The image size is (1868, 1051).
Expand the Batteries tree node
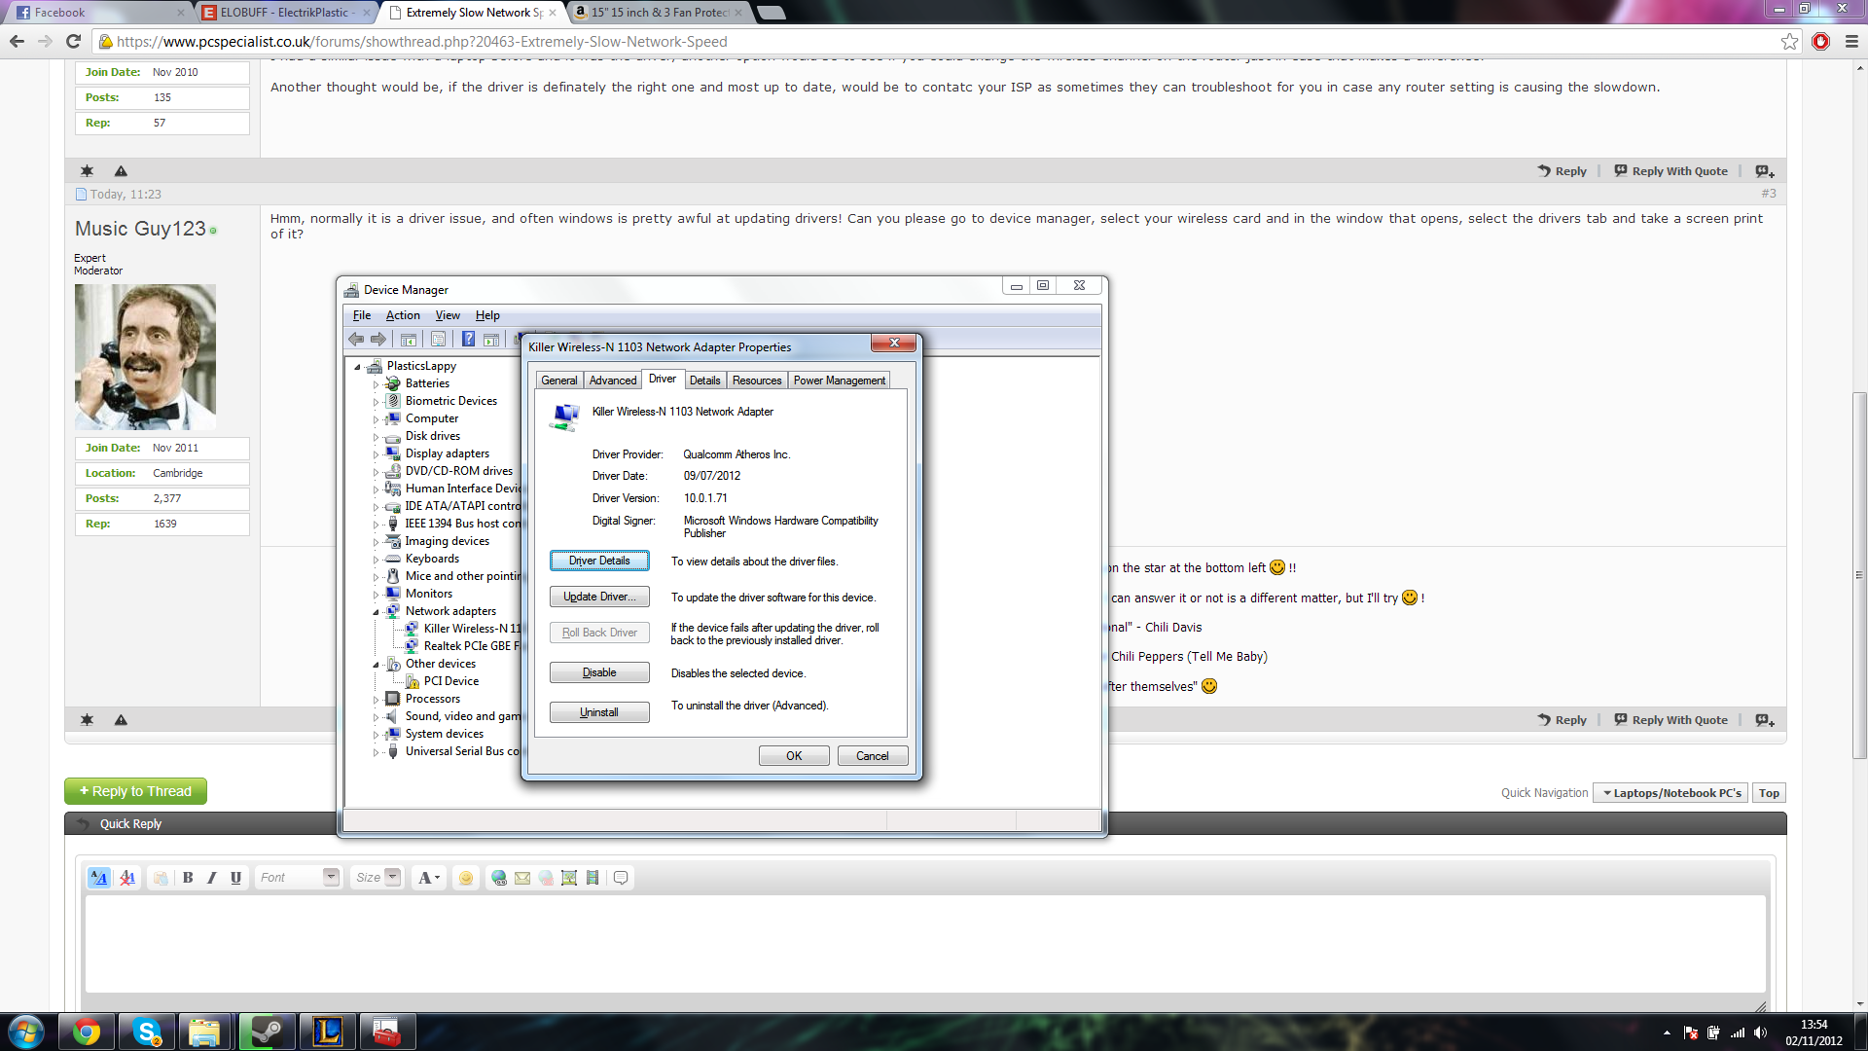coord(376,384)
